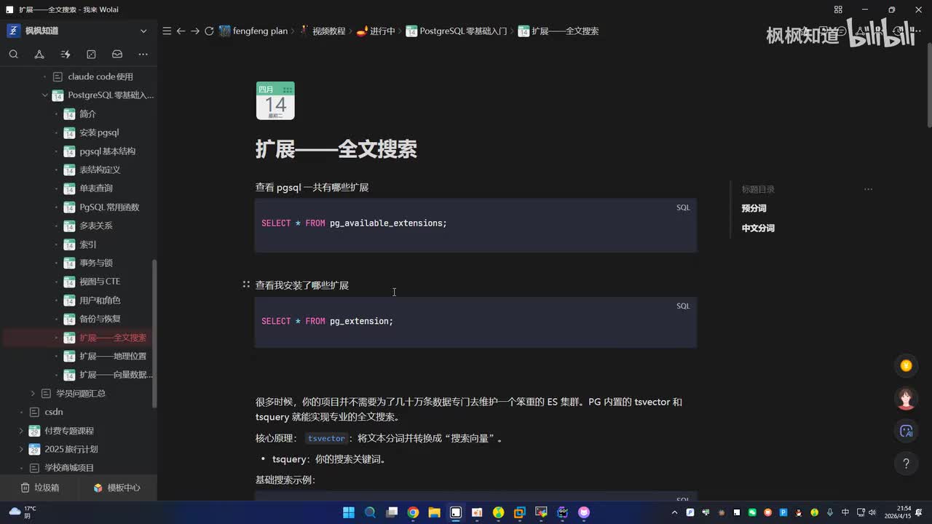This screenshot has height=524, width=932.
Task: Click 扩展——全文搜索 breadcrumb item
Action: point(558,31)
